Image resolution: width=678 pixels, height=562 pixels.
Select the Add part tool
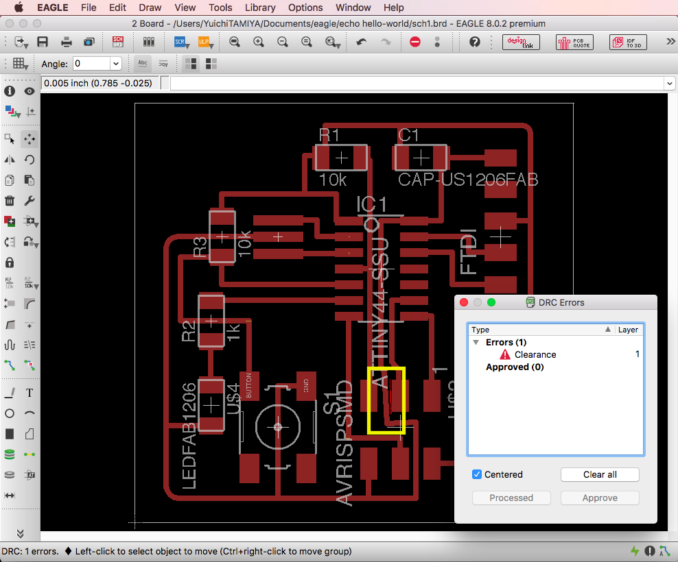pos(10,221)
